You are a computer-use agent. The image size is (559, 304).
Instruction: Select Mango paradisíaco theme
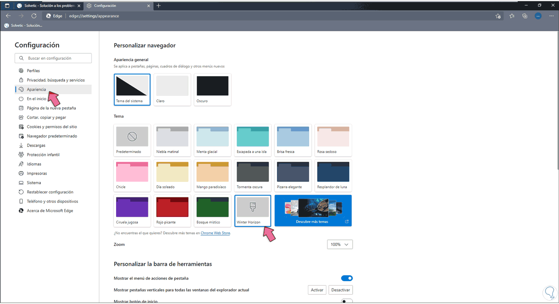pyautogui.click(x=212, y=175)
